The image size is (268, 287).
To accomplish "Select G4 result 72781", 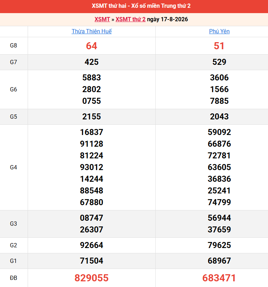I will pos(219,156).
